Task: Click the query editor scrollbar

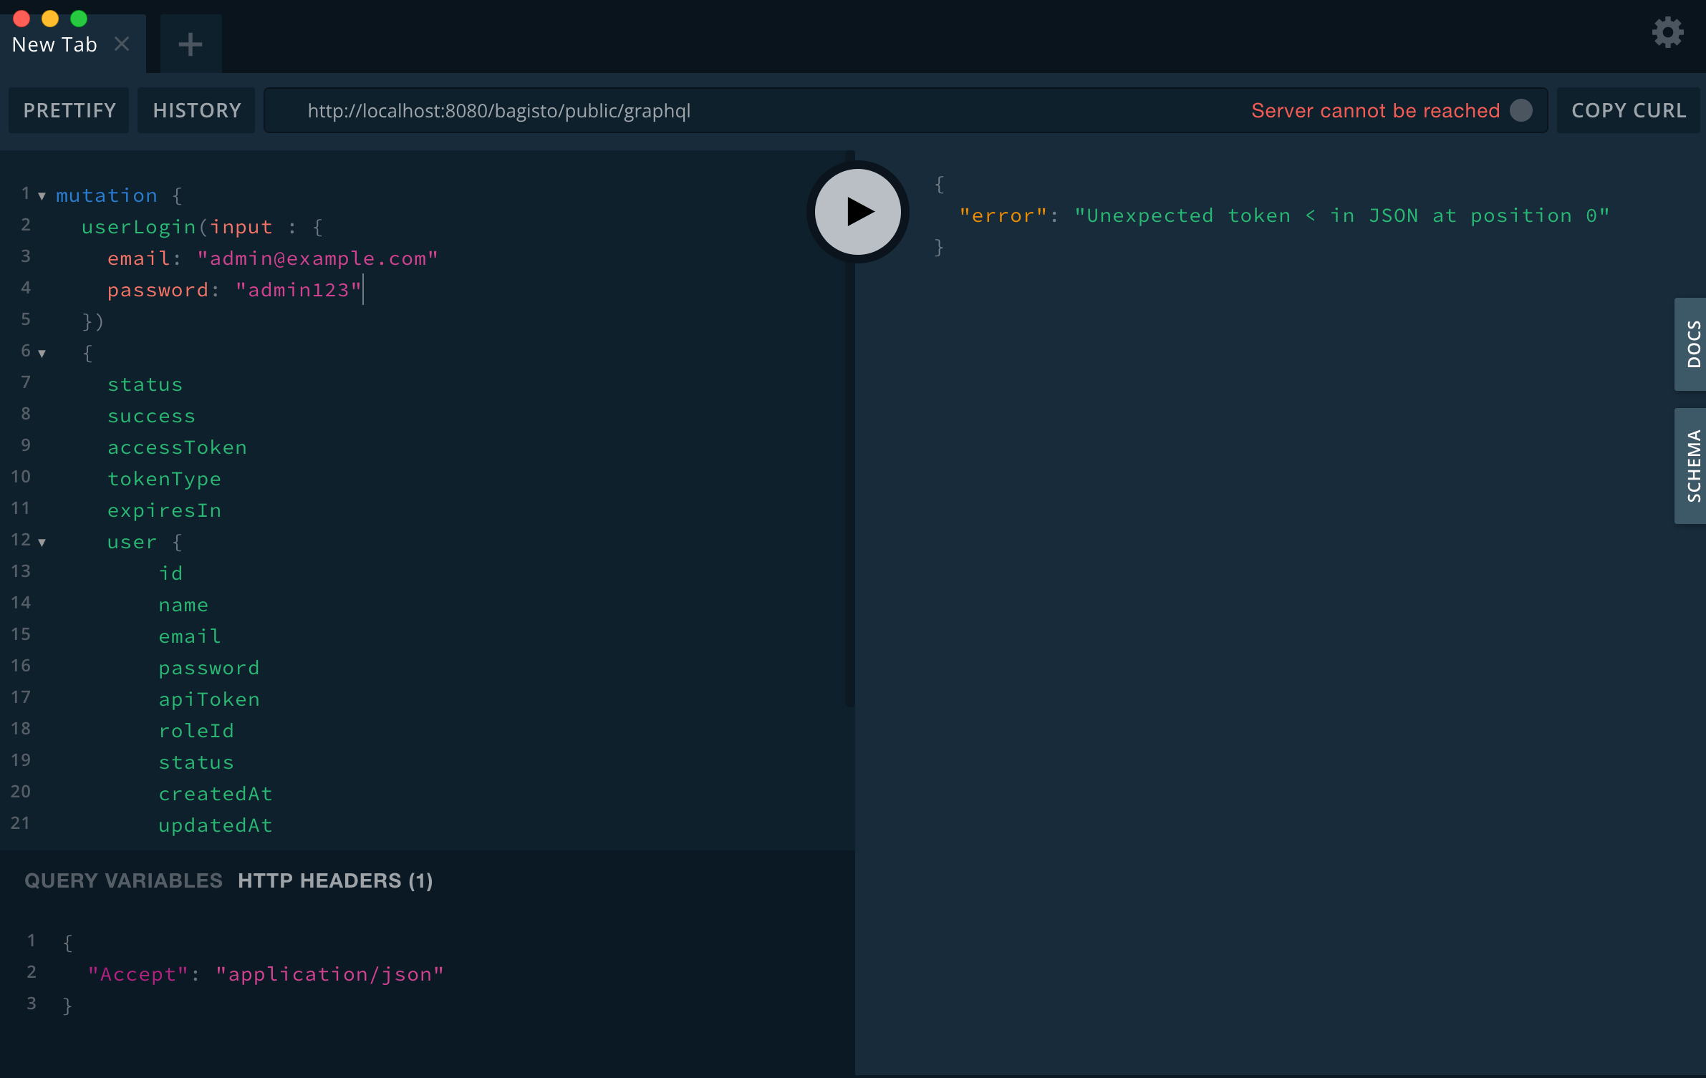Action: pyautogui.click(x=850, y=429)
